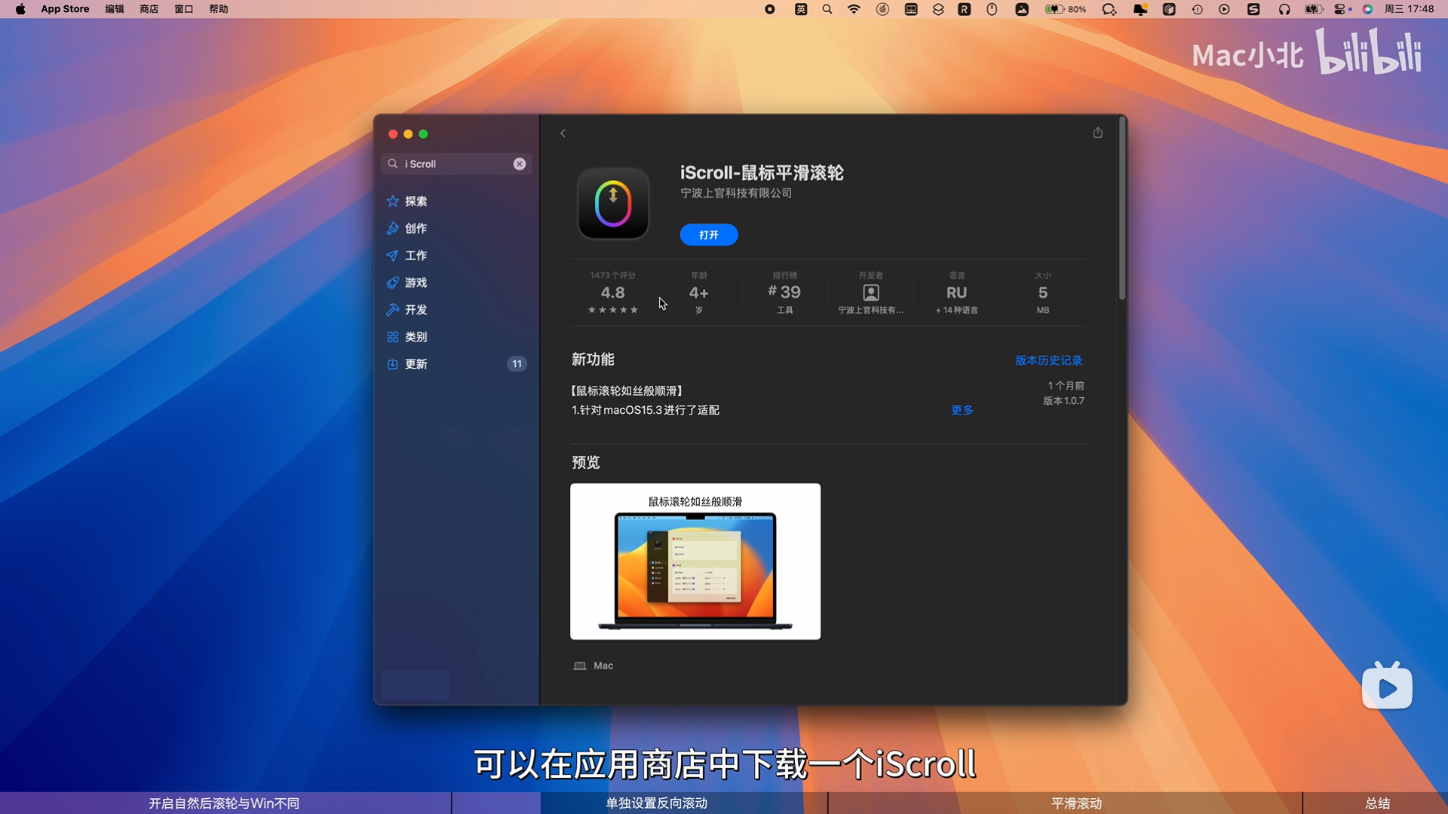Click inside the iScroll search field
Viewport: 1448px width, 814px height.
452,164
